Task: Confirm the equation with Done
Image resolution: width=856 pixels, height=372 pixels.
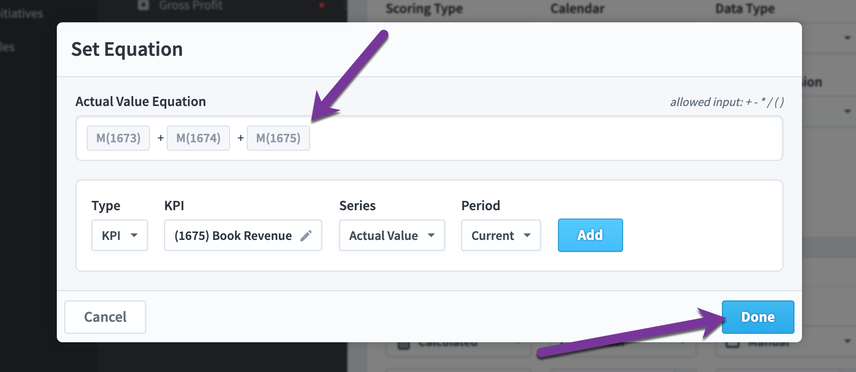Action: 758,317
